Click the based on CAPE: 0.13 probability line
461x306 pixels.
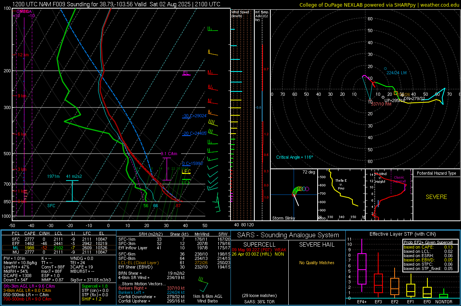pos(428,247)
